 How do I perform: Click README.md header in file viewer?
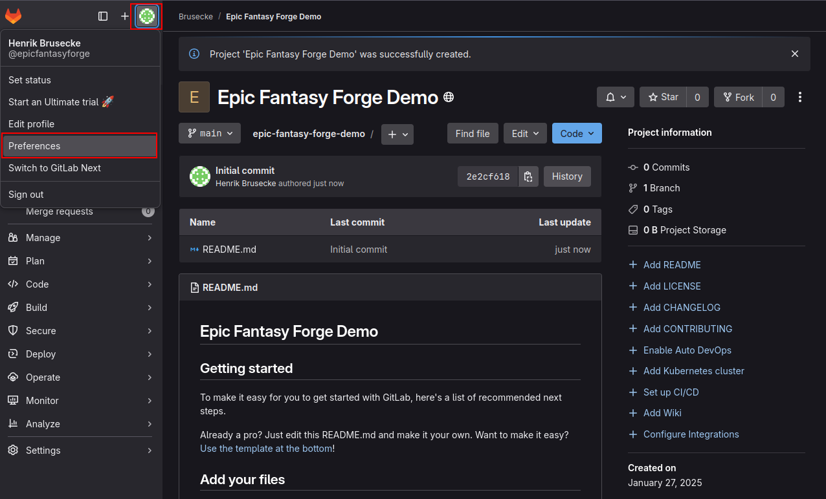coord(230,287)
